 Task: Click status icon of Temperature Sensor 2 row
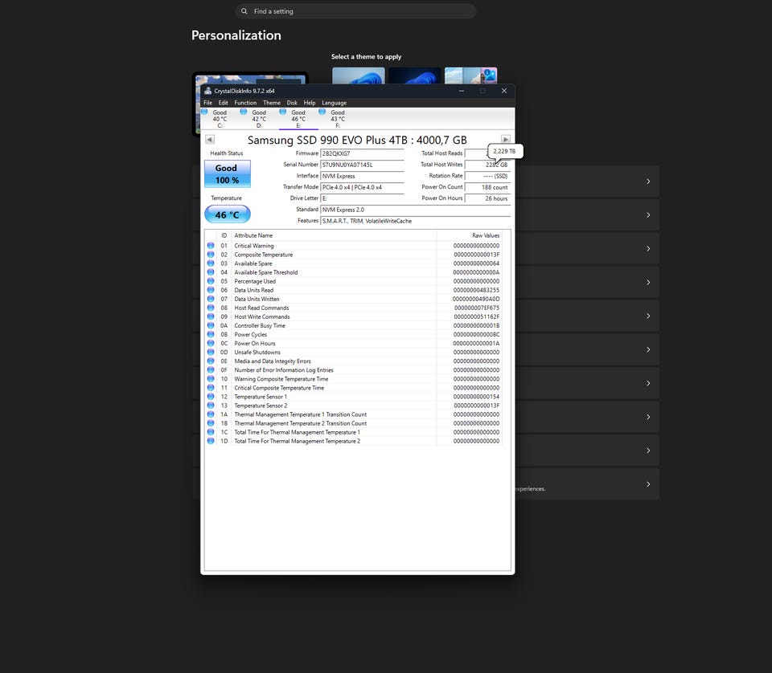[211, 405]
